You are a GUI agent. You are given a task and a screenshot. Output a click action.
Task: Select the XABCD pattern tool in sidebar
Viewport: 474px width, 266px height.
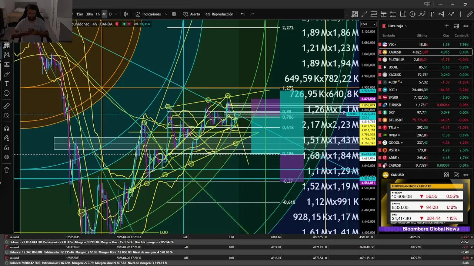[6, 55]
